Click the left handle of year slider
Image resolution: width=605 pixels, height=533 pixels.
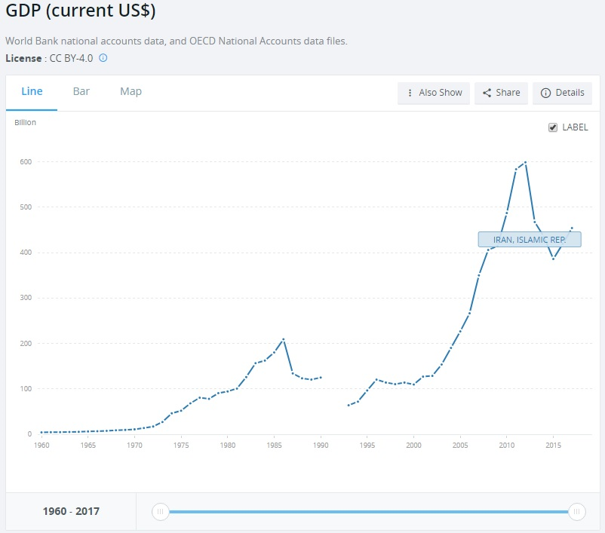160,511
